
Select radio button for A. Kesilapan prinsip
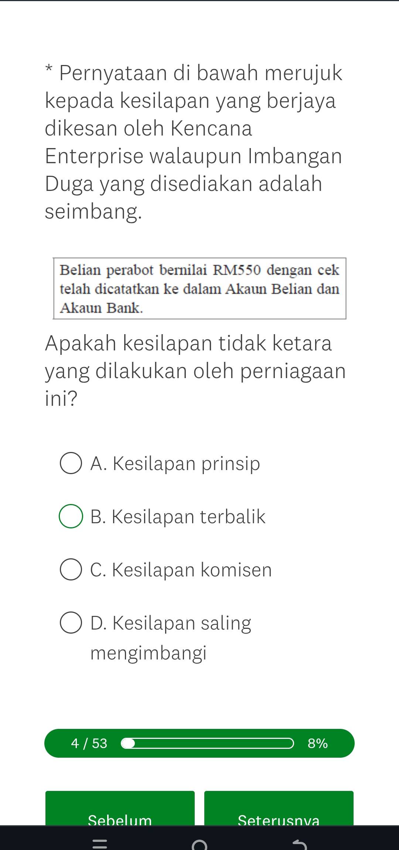71,463
